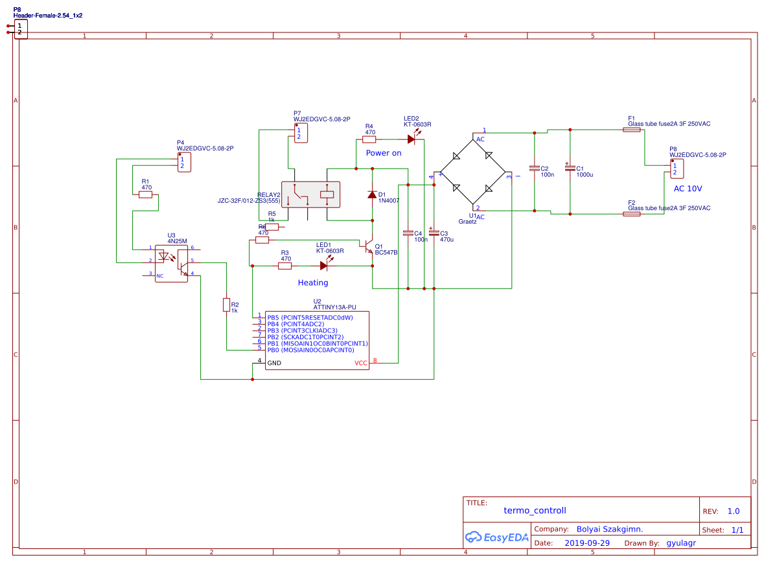The width and height of the screenshot is (764, 562).
Task: Select the 1N4007 diode D1 symbol
Action: pyautogui.click(x=371, y=193)
